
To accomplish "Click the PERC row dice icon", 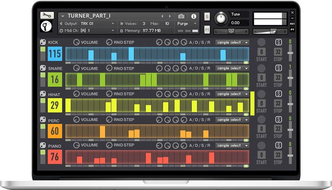I will pyautogui.click(x=43, y=119).
